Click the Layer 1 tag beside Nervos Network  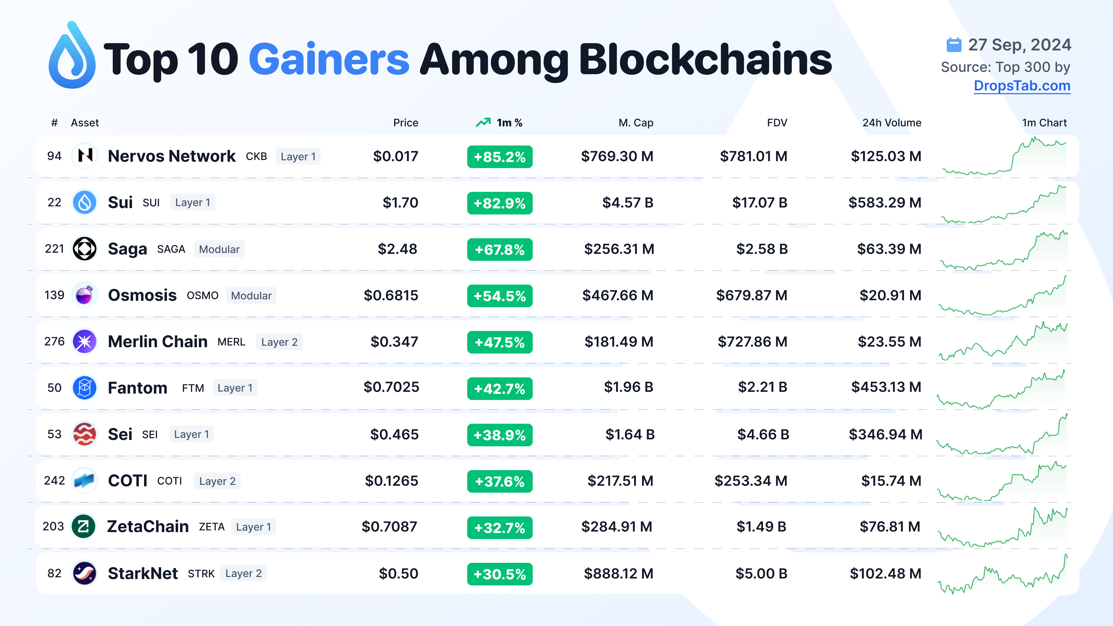pyautogui.click(x=298, y=156)
